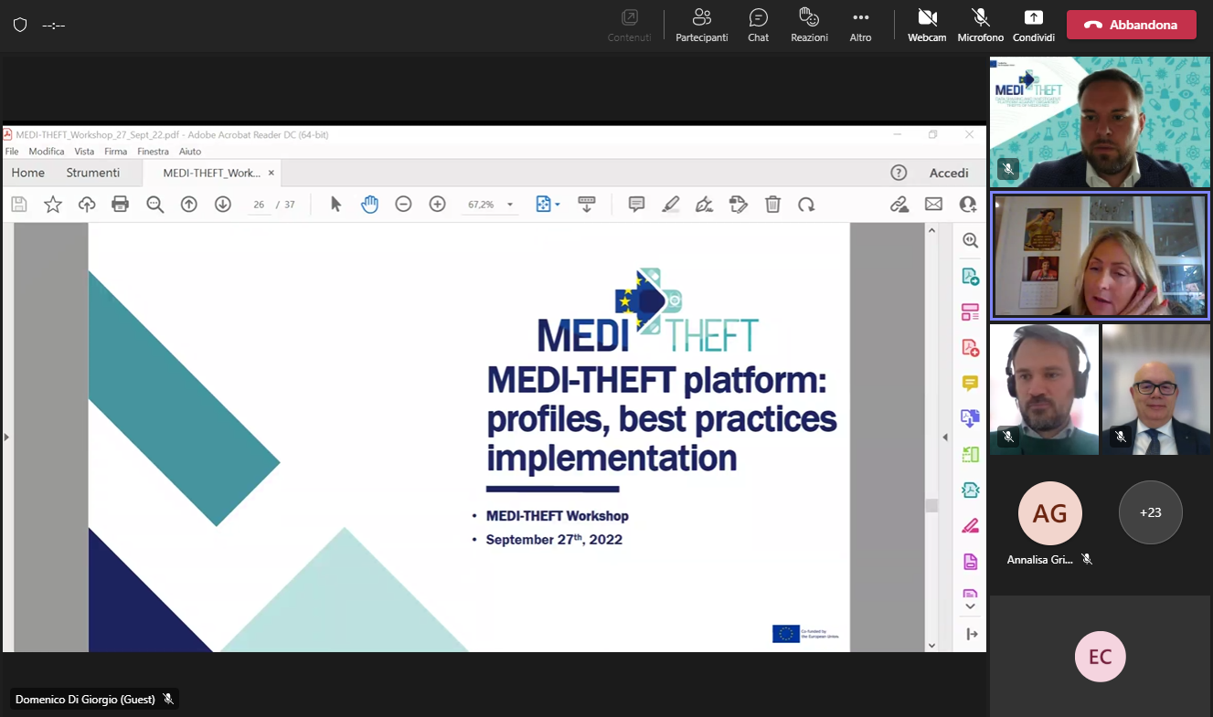
Task: Click the sidebar search magnifier tool
Action: [x=970, y=241]
